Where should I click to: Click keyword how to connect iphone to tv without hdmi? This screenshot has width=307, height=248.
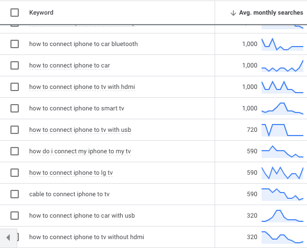coord(87,237)
